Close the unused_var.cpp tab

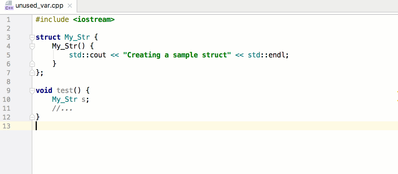tap(70, 6)
